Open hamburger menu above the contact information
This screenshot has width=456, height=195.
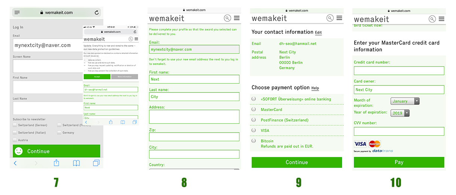(339, 18)
